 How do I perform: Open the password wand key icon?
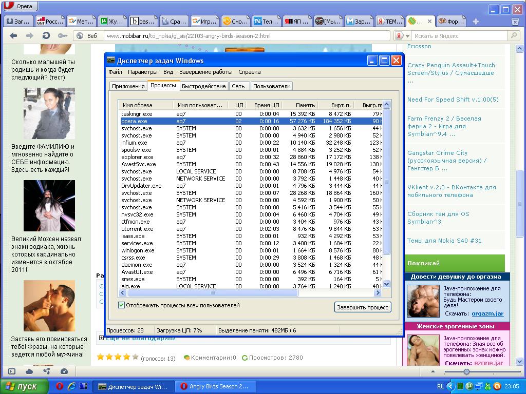(62, 35)
